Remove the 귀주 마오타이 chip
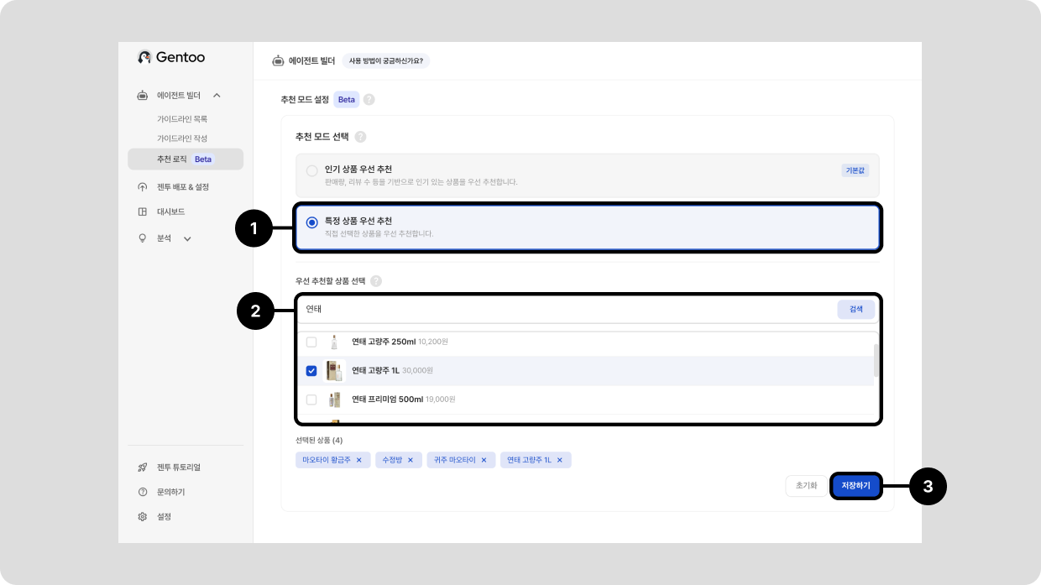Image resolution: width=1041 pixels, height=585 pixels. [484, 460]
